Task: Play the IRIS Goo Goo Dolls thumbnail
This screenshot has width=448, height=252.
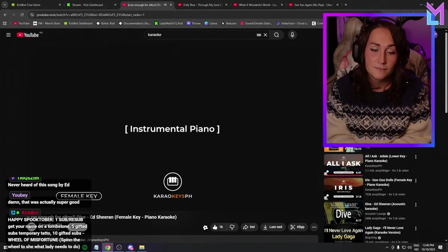Action: pos(343,188)
